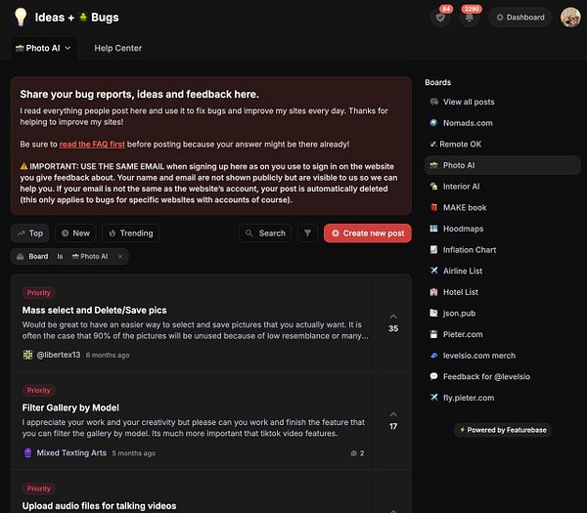Sort posts by Top
Image resolution: width=587 pixels, height=513 pixels.
pyautogui.click(x=30, y=234)
